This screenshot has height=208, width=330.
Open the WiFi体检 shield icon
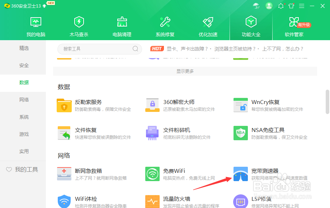(64, 201)
